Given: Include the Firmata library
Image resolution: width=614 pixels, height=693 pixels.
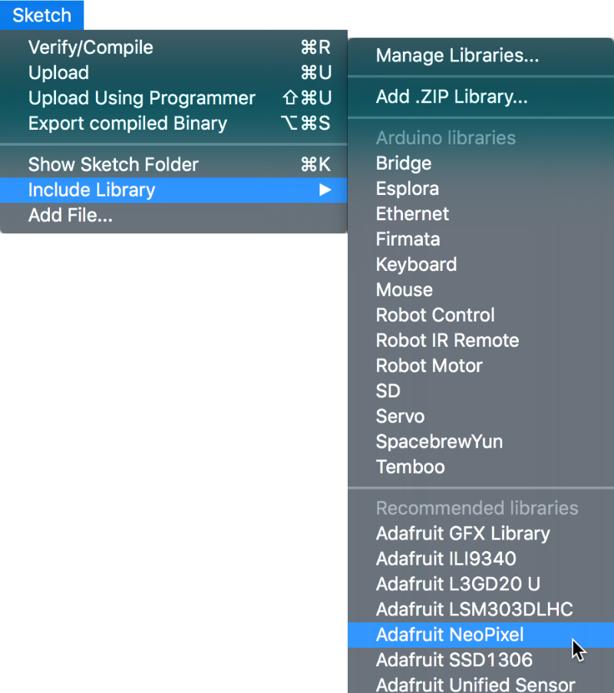Looking at the screenshot, I should coord(481,239).
